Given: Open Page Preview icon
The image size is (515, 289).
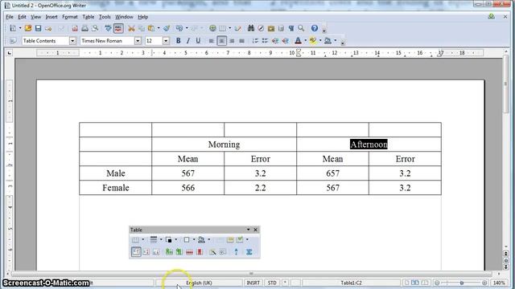Looking at the screenshot, I should 95,29.
